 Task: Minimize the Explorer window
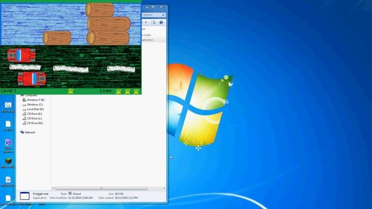(x=147, y=7)
